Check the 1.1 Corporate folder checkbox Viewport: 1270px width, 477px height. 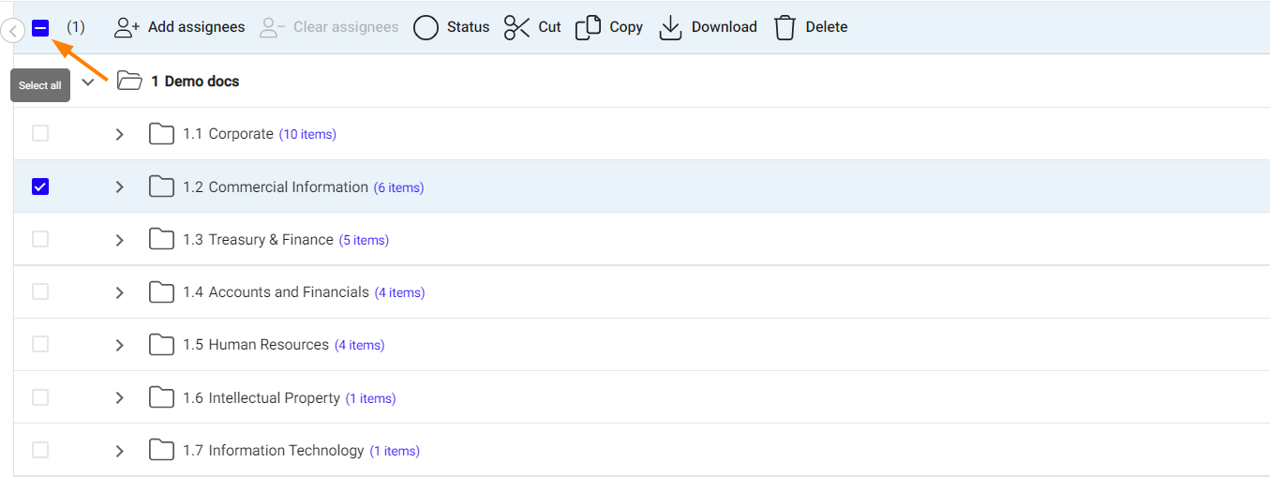click(x=40, y=134)
